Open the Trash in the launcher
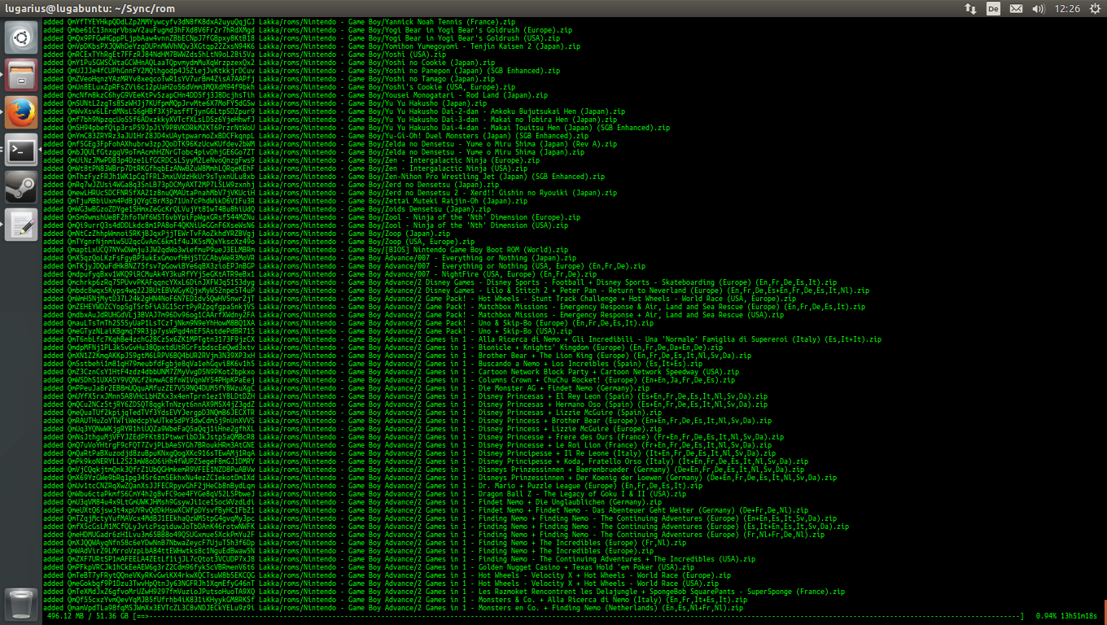 pos(21,604)
